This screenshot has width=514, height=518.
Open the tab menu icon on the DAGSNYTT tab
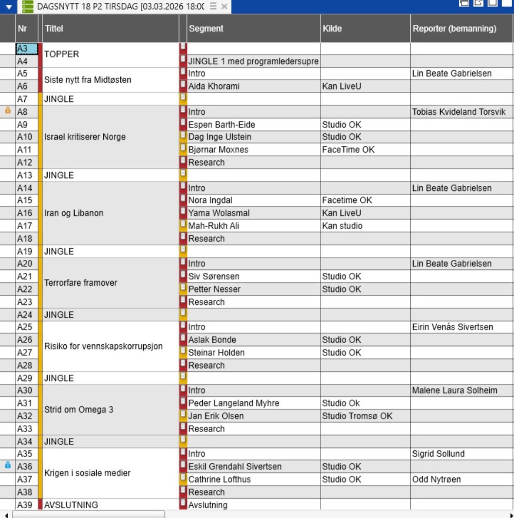click(213, 6)
